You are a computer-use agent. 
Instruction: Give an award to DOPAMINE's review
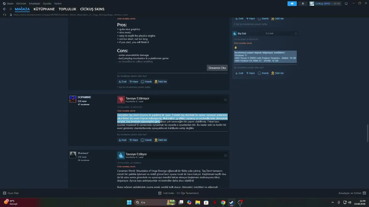(x=161, y=140)
